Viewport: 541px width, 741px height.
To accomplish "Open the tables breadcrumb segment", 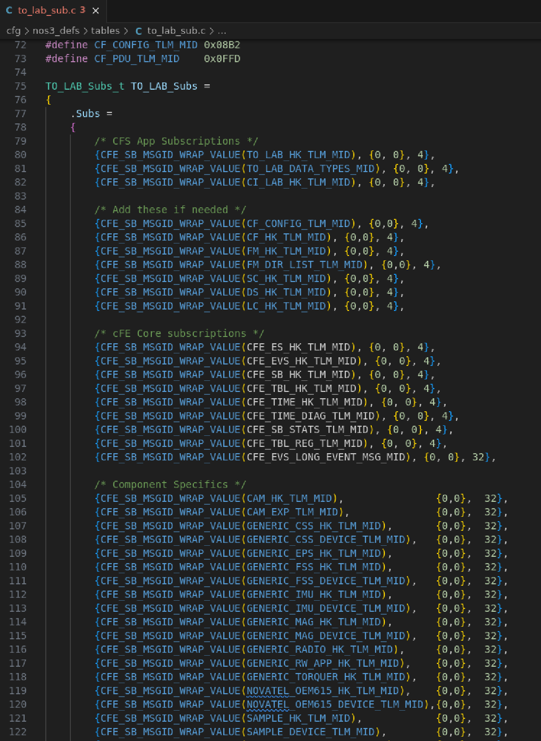I will (105, 31).
